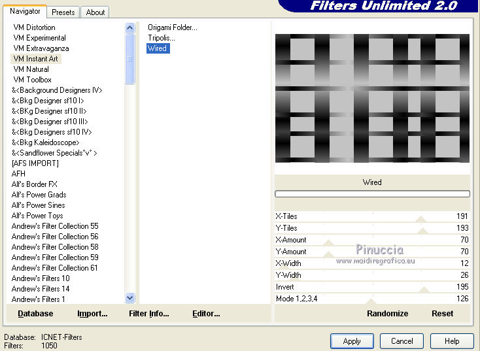This screenshot has width=480, height=351.
Task: Select &<BKg Designer sf10 II> category
Action: (x=49, y=111)
